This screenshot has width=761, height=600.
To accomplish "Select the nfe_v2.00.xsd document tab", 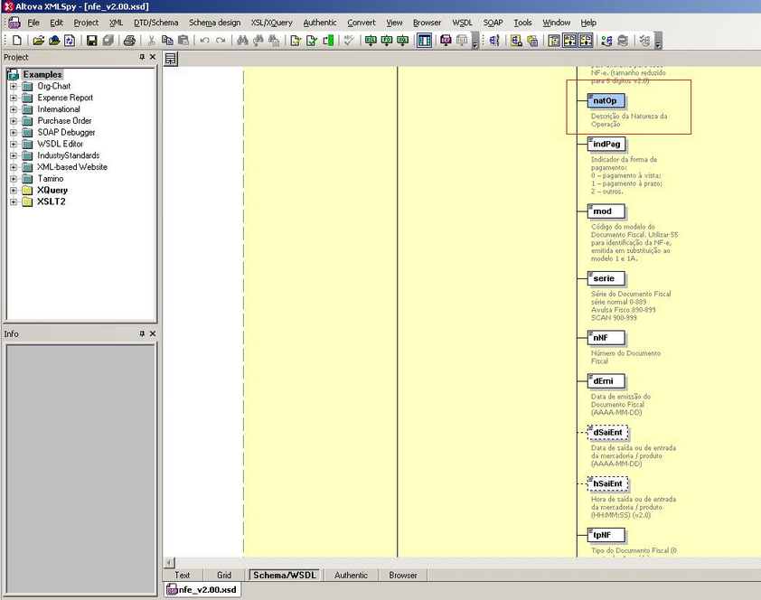I will point(202,590).
